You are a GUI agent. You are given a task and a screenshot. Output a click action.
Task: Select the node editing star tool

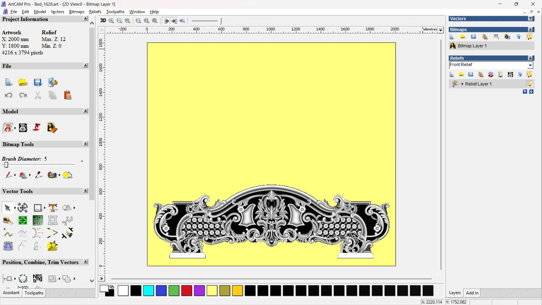pos(53,246)
